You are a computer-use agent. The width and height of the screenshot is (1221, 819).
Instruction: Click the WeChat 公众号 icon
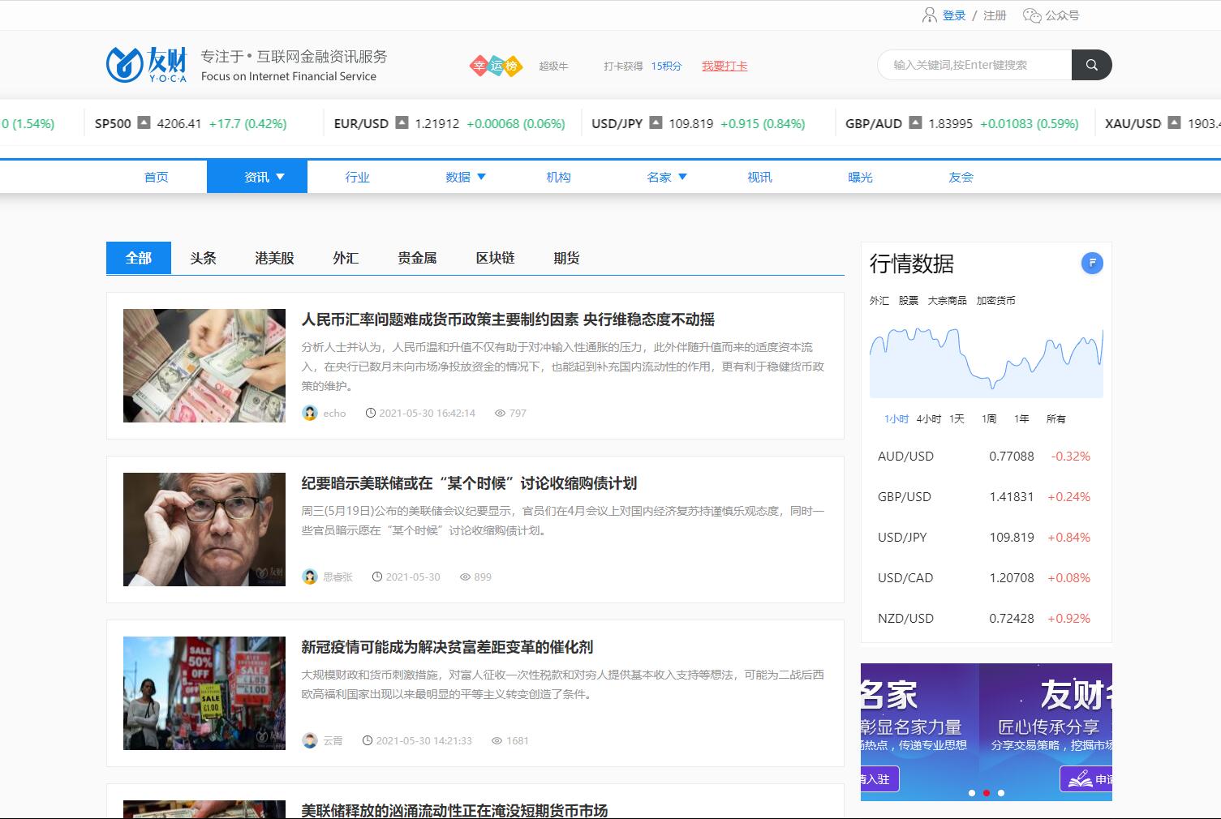pos(1031,15)
